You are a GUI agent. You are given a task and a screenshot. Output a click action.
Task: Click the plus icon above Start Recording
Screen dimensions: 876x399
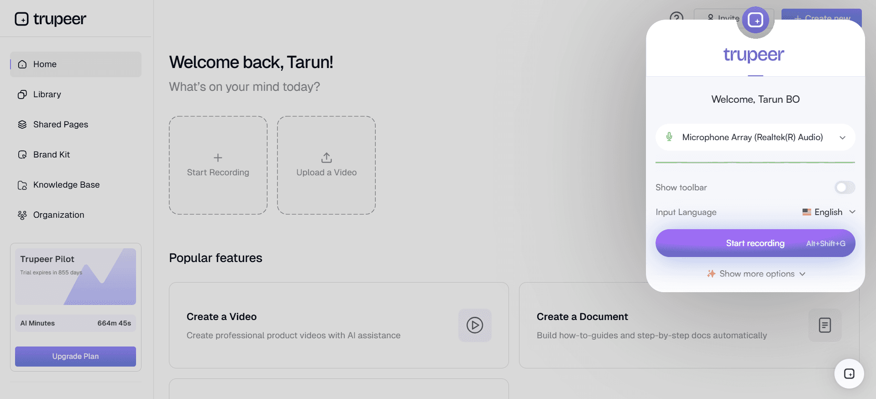tap(218, 158)
